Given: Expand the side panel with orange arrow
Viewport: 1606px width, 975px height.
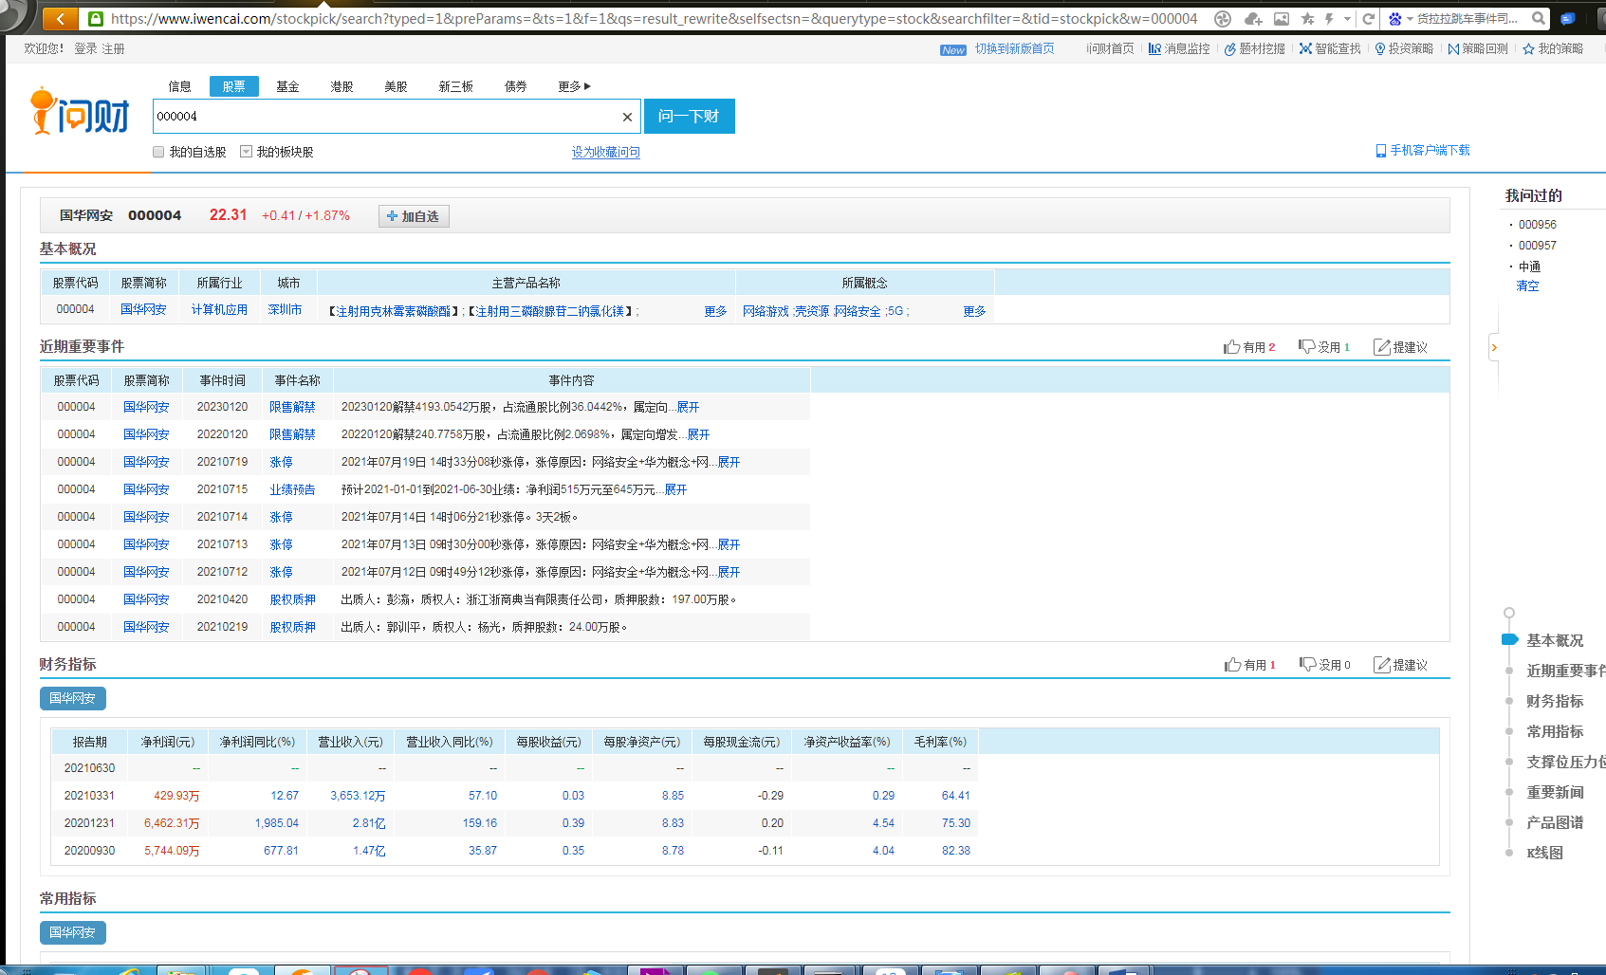Looking at the screenshot, I should tap(1494, 347).
